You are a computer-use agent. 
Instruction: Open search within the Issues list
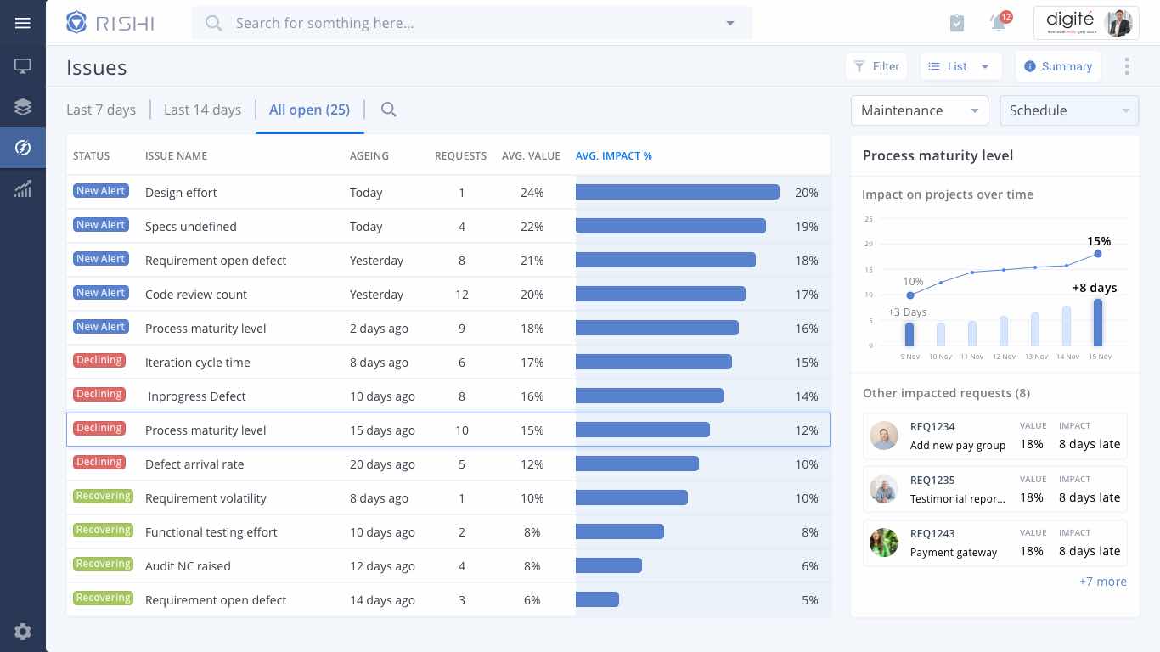point(388,110)
